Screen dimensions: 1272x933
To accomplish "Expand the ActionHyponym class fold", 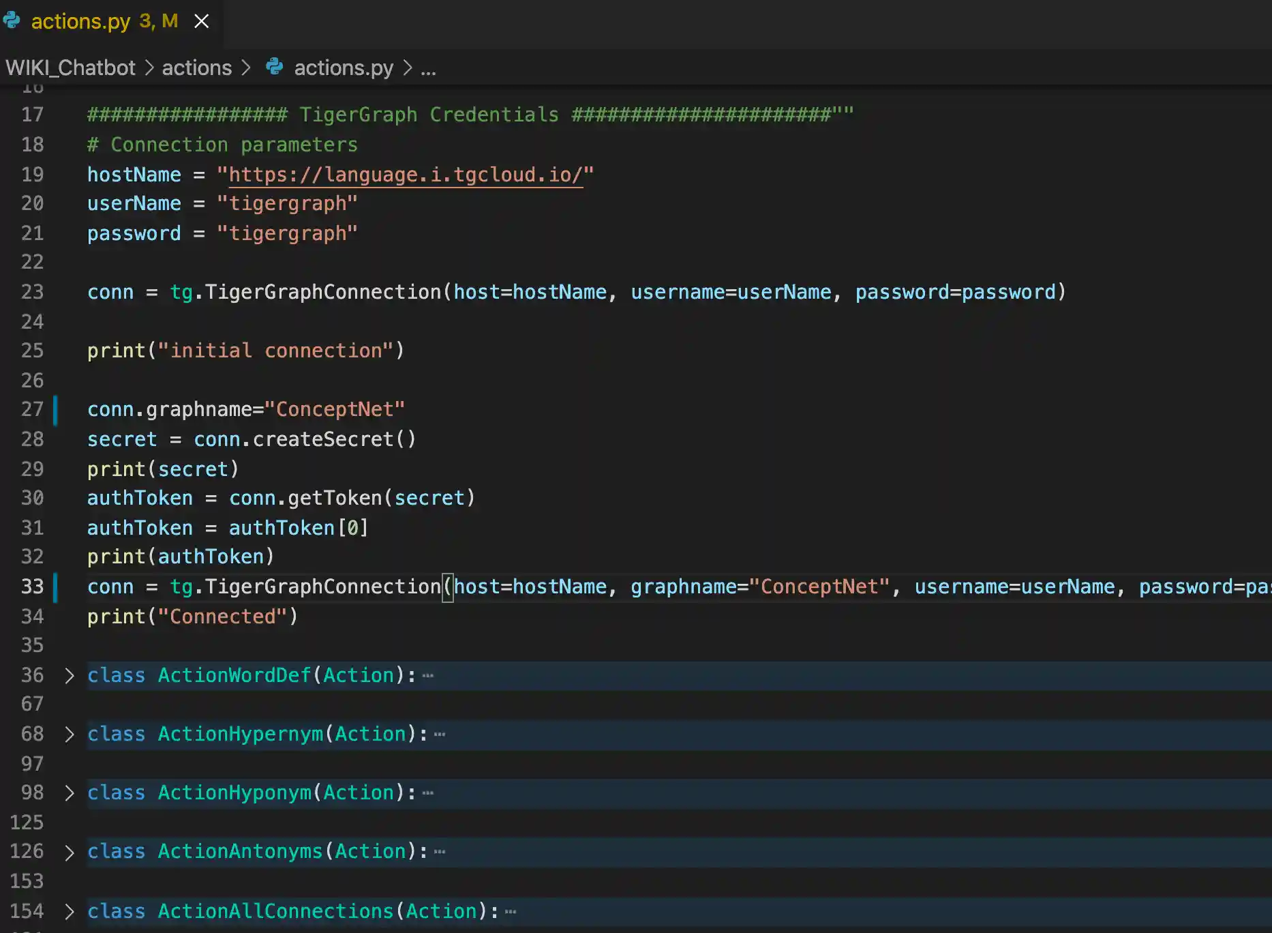I will pos(69,793).
